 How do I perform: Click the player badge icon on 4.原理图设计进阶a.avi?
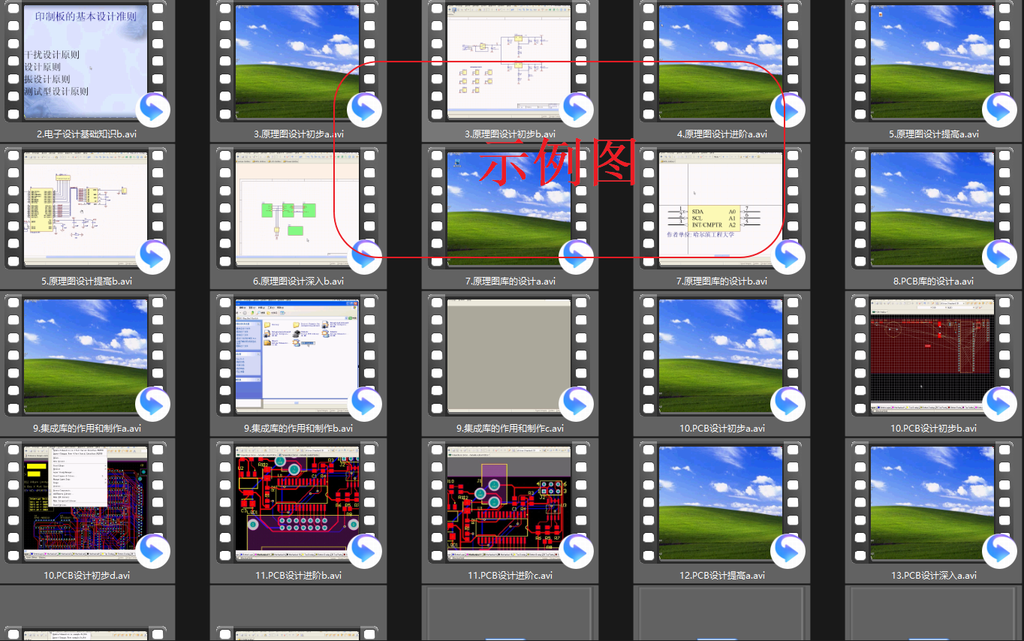pos(788,110)
